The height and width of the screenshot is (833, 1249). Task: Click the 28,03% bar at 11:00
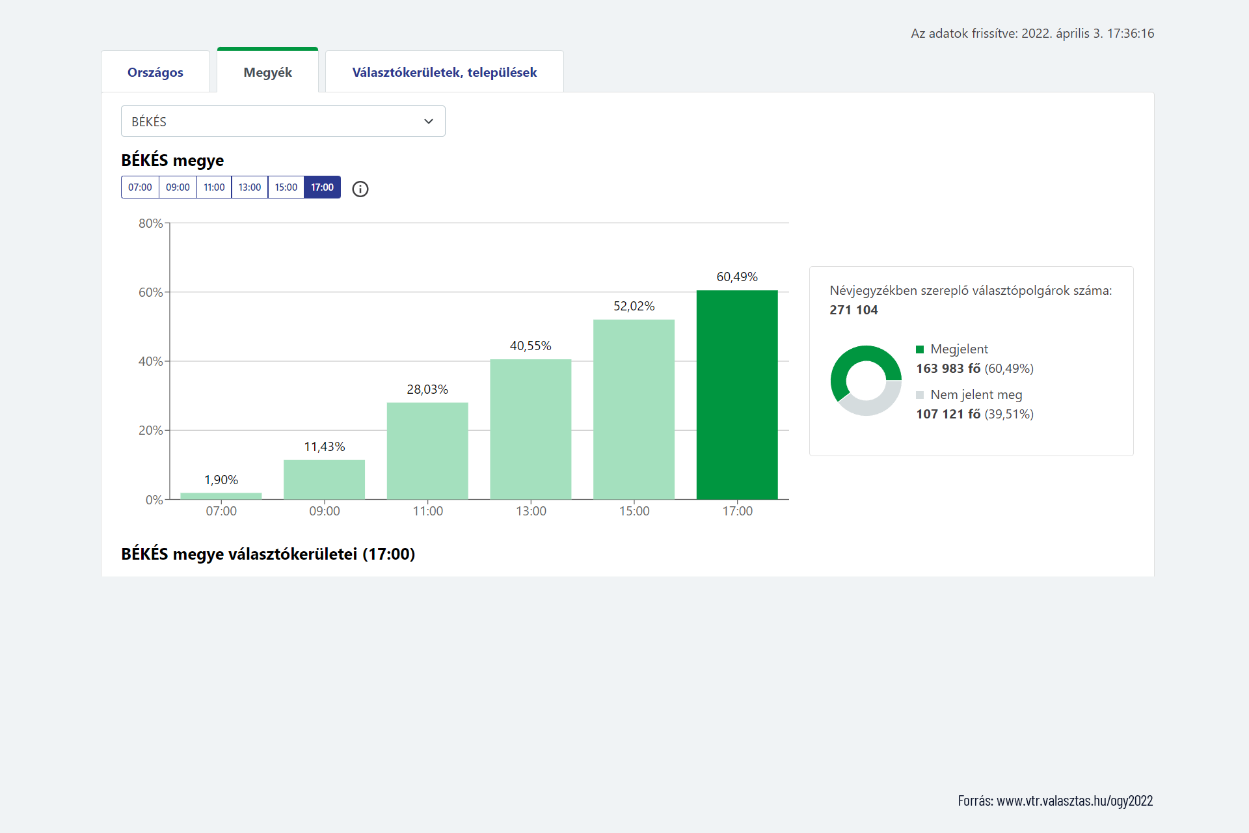tap(427, 451)
